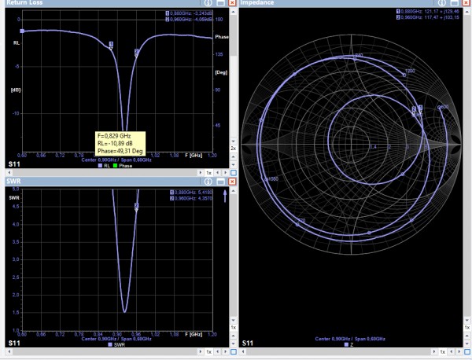The height and width of the screenshot is (360, 472).
Task: Click the 1x vertical zoom label in SWR panel
Action: point(234,328)
